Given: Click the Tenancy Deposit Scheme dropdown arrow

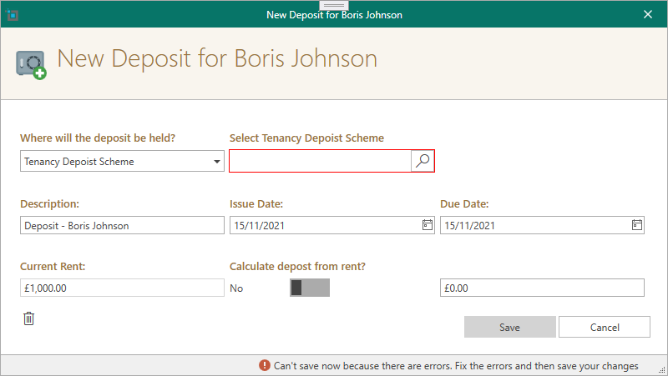Looking at the screenshot, I should pyautogui.click(x=217, y=162).
